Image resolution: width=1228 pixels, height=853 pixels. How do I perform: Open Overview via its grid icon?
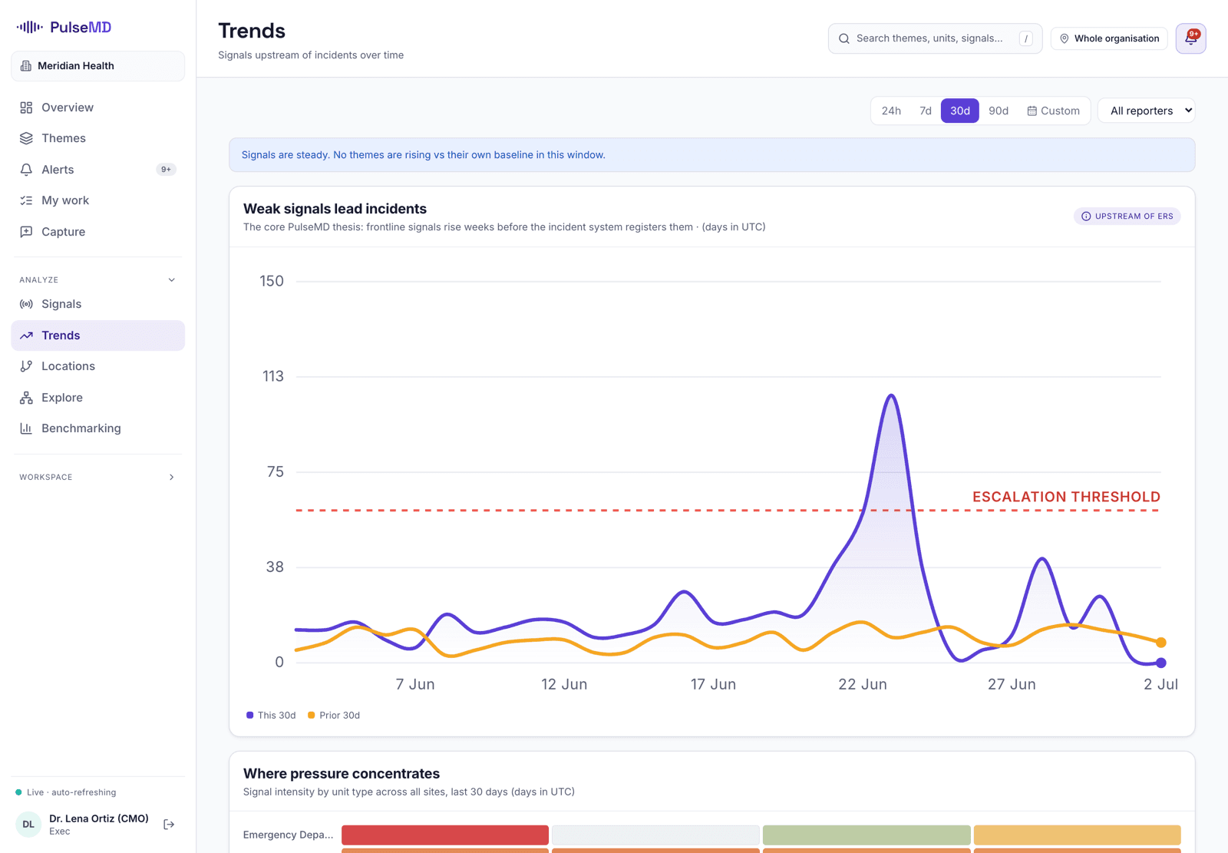click(x=26, y=107)
